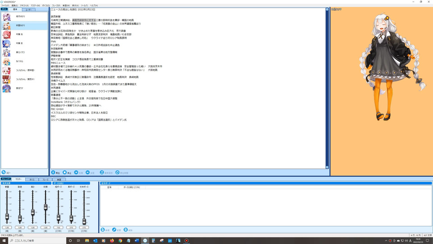Open Firefox from the taskbar
This screenshot has height=244, width=433.
112,240
